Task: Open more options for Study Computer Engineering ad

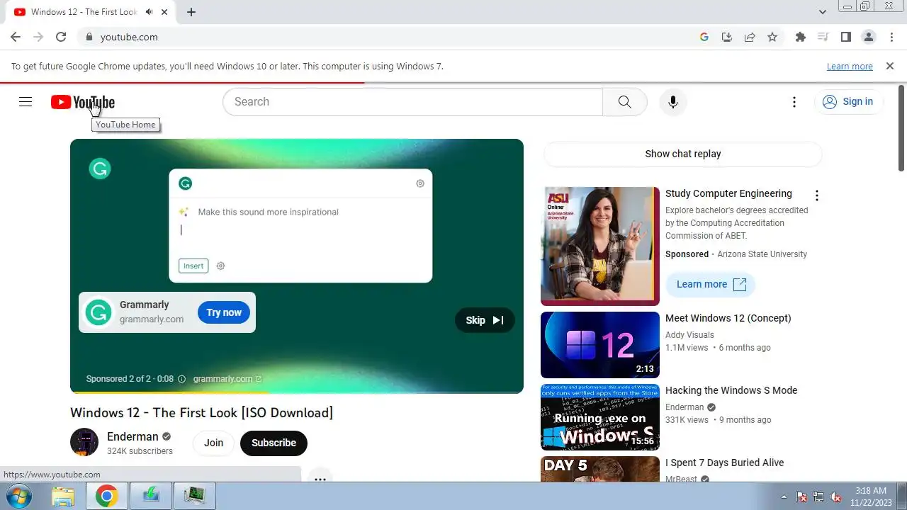Action: pos(817,195)
